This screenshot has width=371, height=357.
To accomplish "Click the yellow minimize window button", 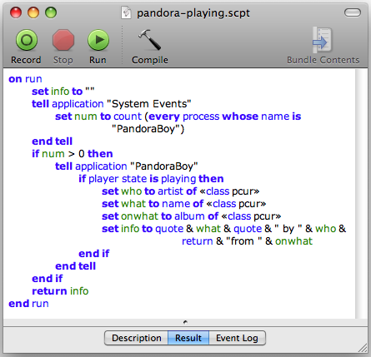I will point(33,12).
